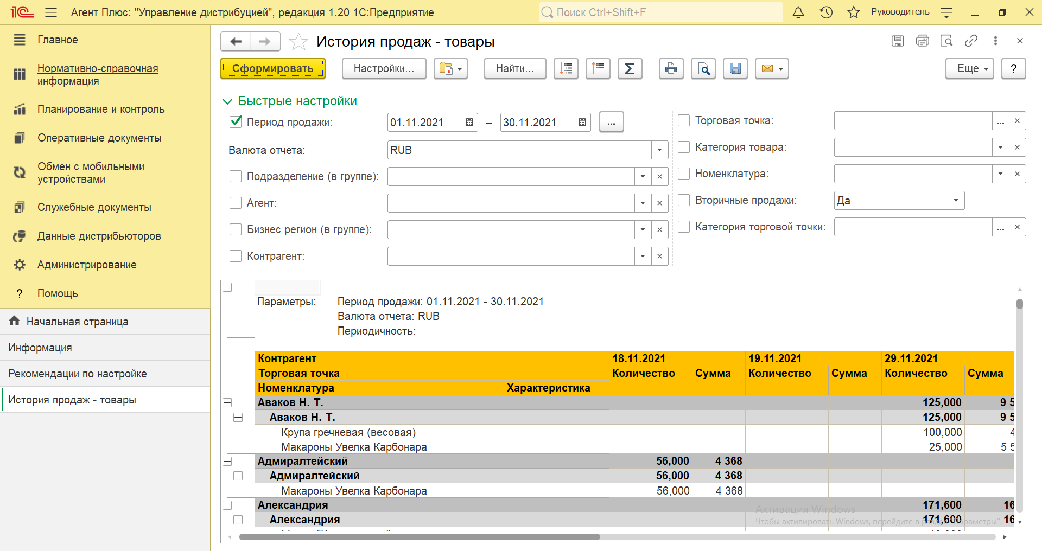The width and height of the screenshot is (1042, 551).
Task: Add report to favorites star
Action: (x=298, y=42)
